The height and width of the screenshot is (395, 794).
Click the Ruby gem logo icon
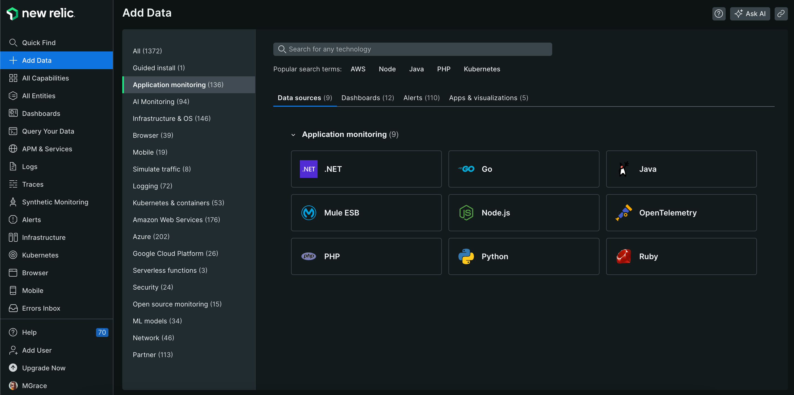pos(624,257)
